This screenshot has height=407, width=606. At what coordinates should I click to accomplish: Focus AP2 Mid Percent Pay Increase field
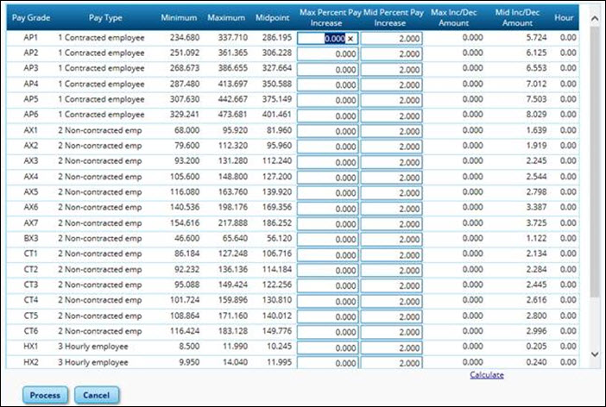click(x=392, y=54)
